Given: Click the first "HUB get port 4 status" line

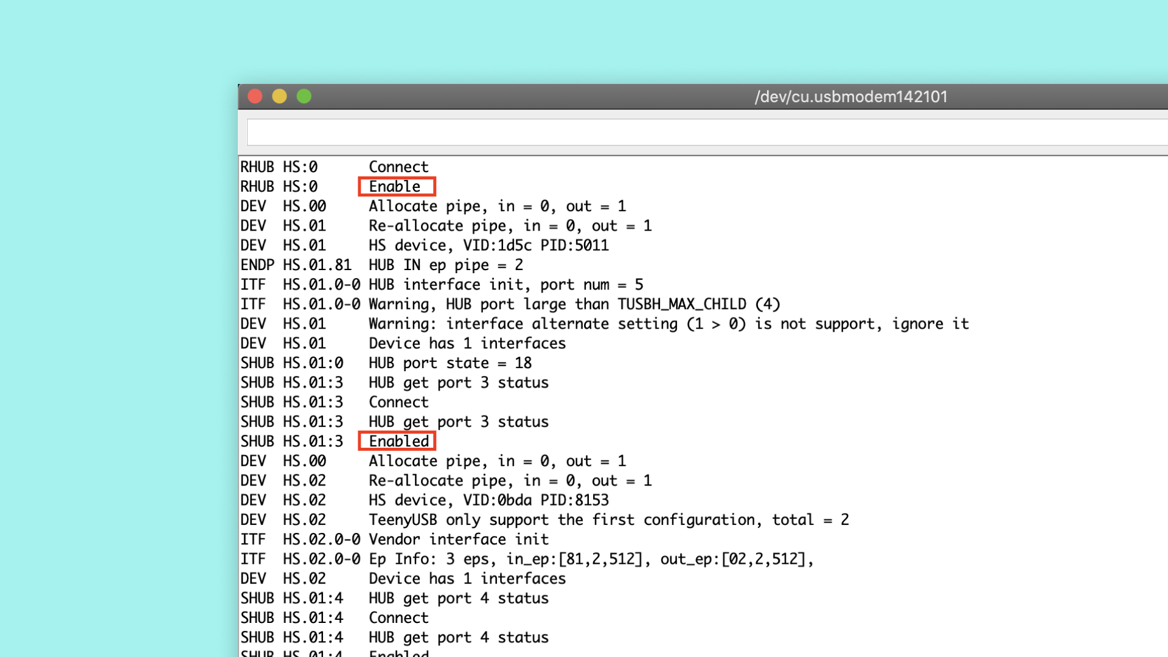Looking at the screenshot, I should (x=458, y=598).
